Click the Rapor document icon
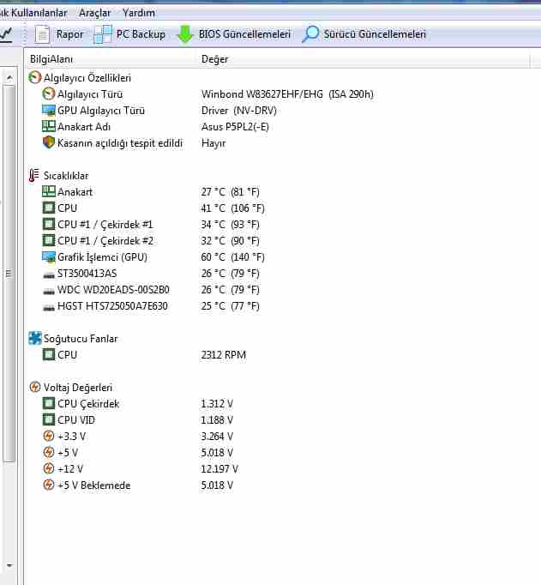 pos(44,34)
